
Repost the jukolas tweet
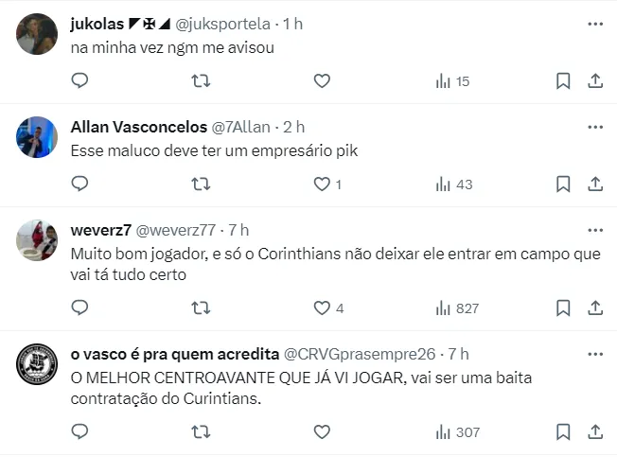[x=201, y=81]
